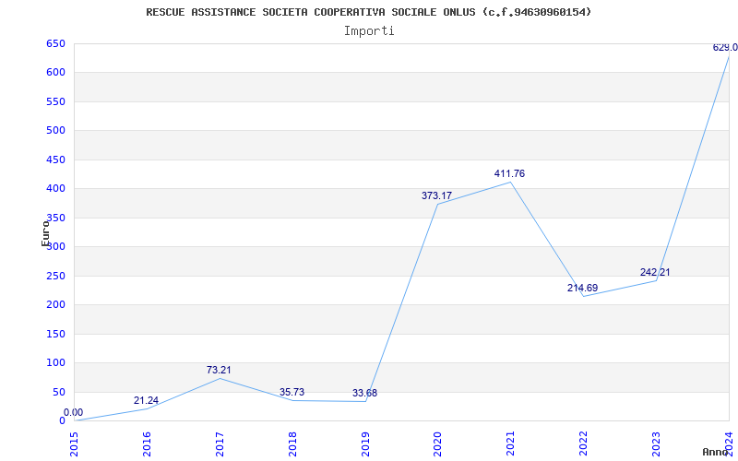
Task: Select the 2022 year axis label
Action: click(583, 443)
